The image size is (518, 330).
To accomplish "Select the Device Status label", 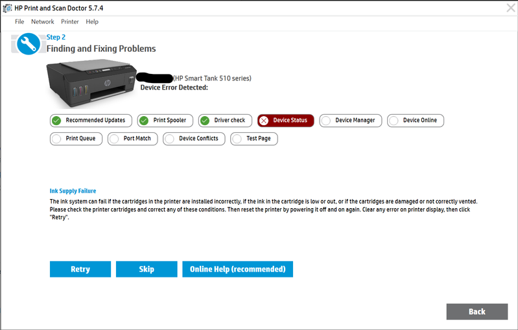I will (x=290, y=120).
